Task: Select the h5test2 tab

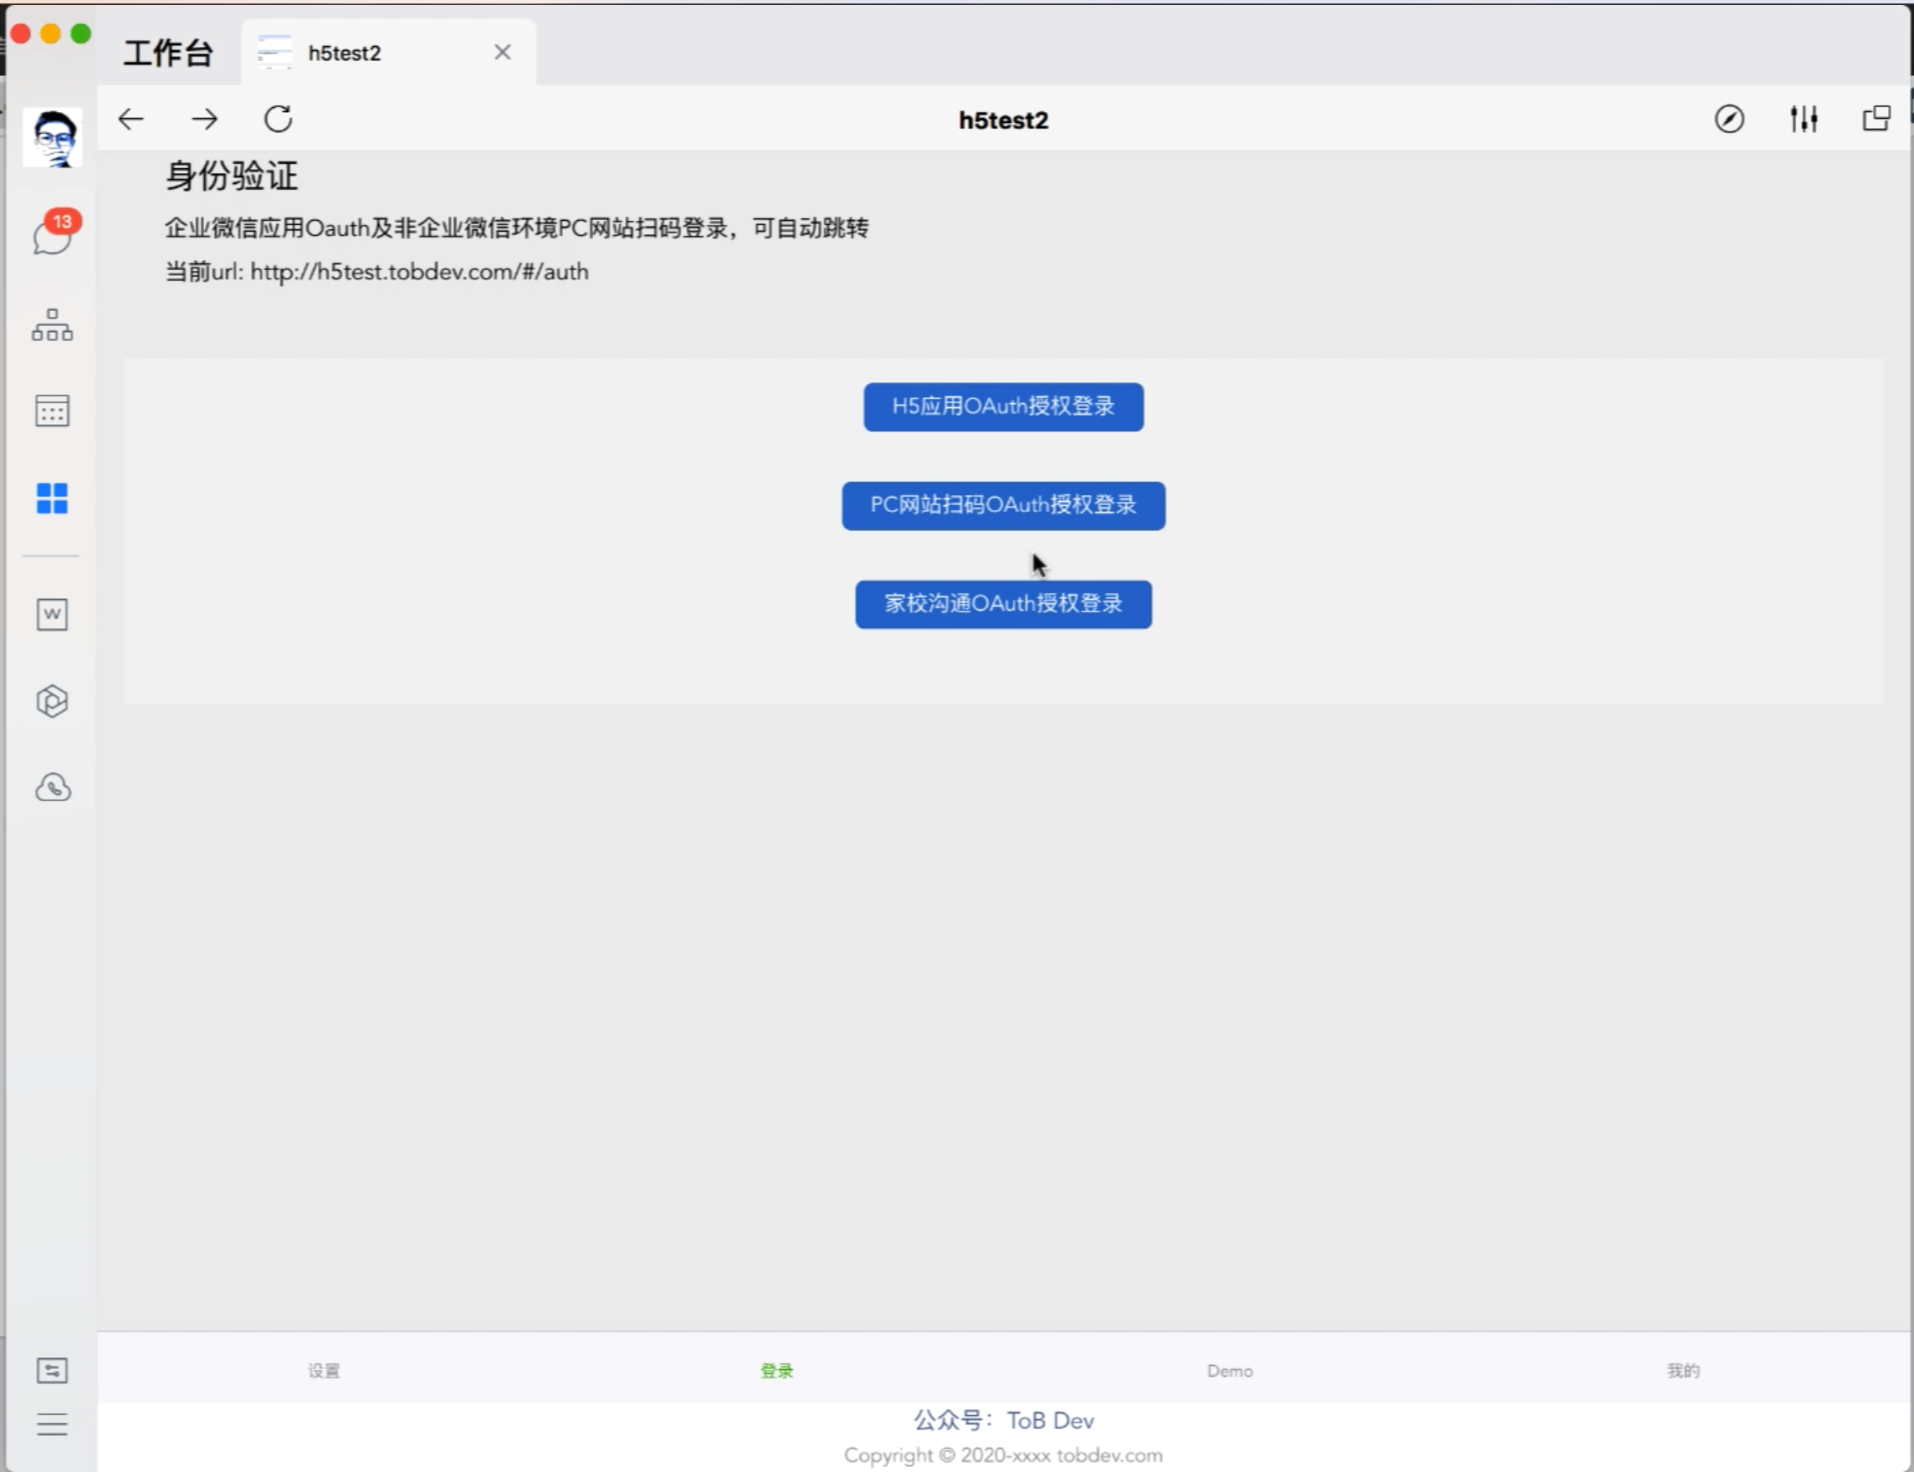Action: click(388, 53)
